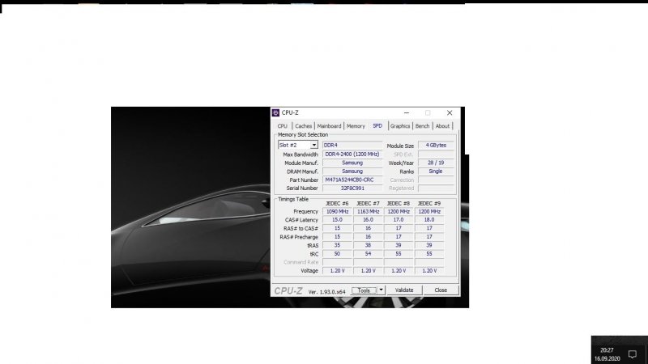
Task: Click part number M471A5244CB0-CRC
Action: point(352,180)
